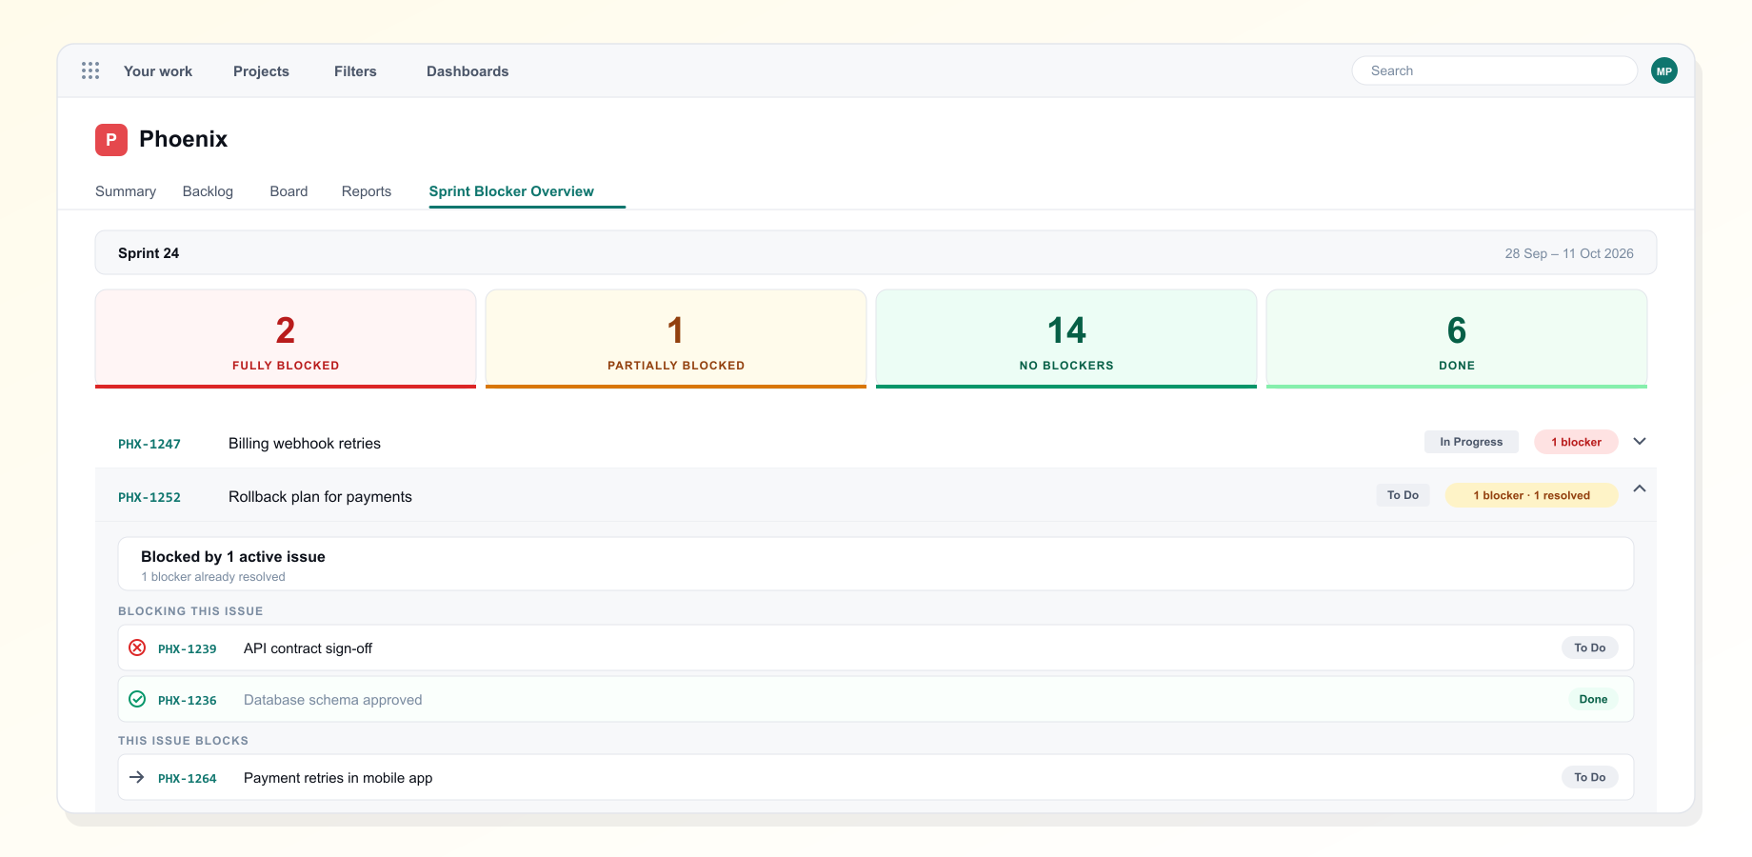Screen dimensions: 1752x857
Task: Select the Fully Blocked summary card
Action: click(x=286, y=339)
